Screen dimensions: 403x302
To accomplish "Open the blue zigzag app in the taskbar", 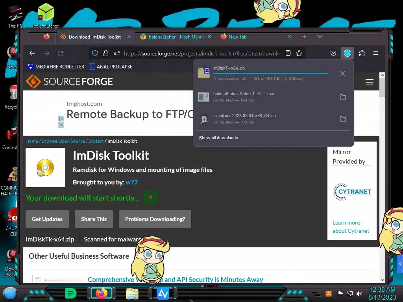I will click(163, 293).
